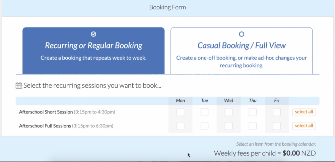Screen dimensions: 335x162
Task: Check Tuesday for Afterschool Full Sessions
Action: coord(204,126)
